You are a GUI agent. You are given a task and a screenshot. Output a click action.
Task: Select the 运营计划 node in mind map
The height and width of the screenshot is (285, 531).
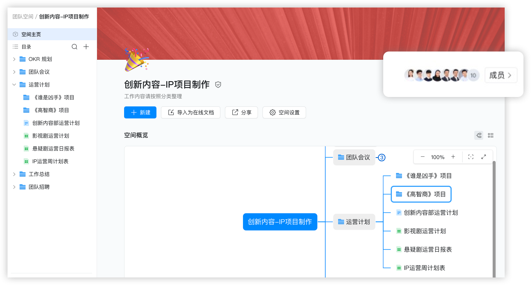(354, 222)
